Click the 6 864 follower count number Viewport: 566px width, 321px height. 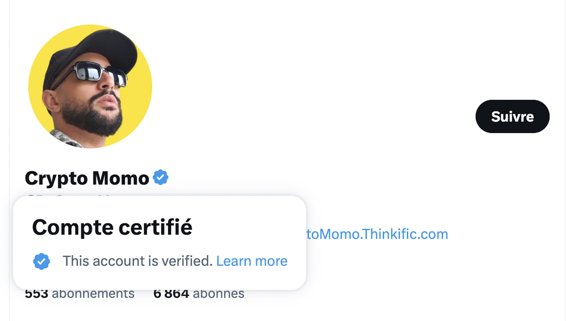click(171, 294)
